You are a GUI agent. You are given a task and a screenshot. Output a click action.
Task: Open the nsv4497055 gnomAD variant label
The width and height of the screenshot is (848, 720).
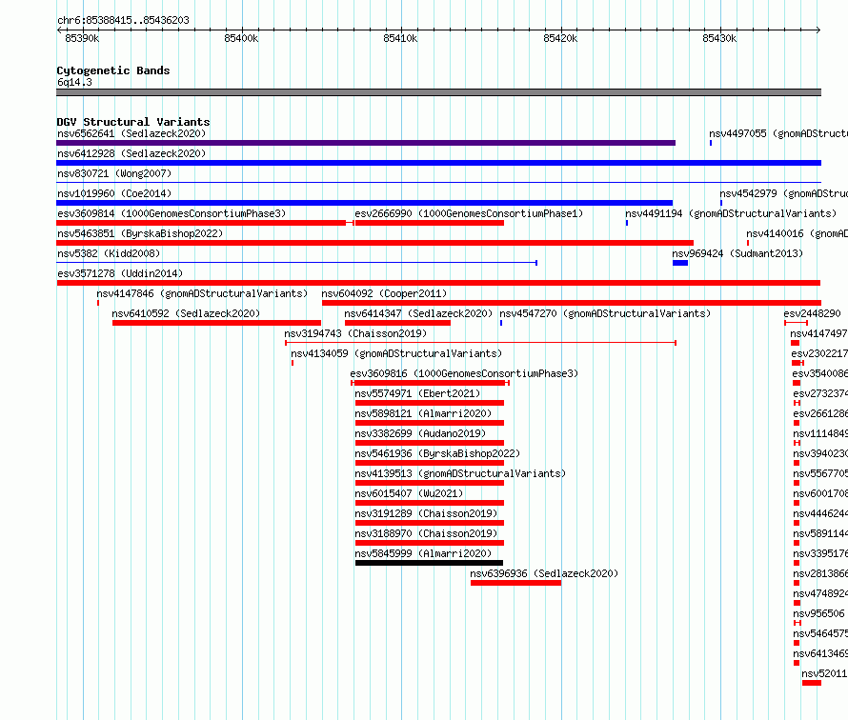click(778, 133)
